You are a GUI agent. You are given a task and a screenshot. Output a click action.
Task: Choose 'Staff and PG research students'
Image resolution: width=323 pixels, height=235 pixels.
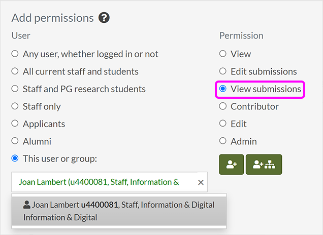pyautogui.click(x=15, y=89)
